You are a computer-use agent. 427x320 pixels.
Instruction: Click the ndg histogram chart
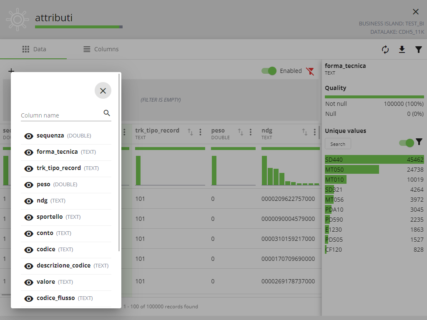pyautogui.click(x=290, y=170)
